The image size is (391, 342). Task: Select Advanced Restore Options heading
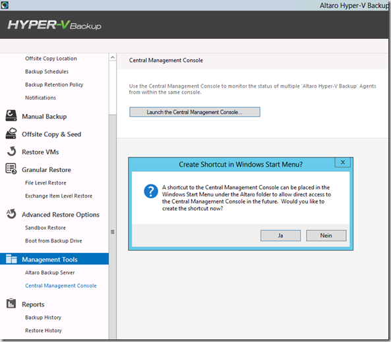pos(61,215)
